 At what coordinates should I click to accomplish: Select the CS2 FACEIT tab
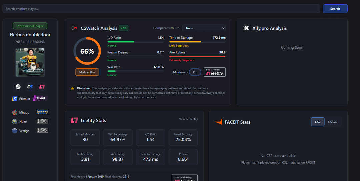[x=318, y=122]
